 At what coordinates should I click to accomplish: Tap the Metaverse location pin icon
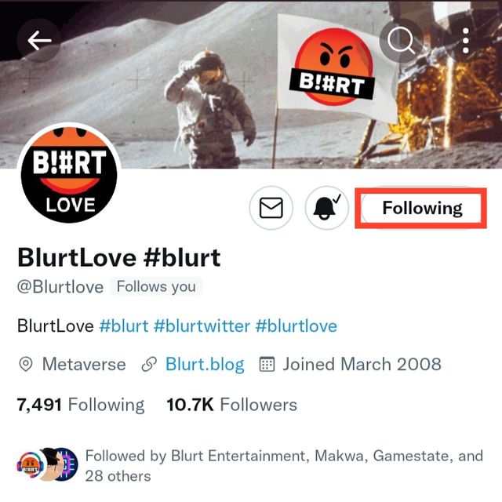(x=26, y=365)
